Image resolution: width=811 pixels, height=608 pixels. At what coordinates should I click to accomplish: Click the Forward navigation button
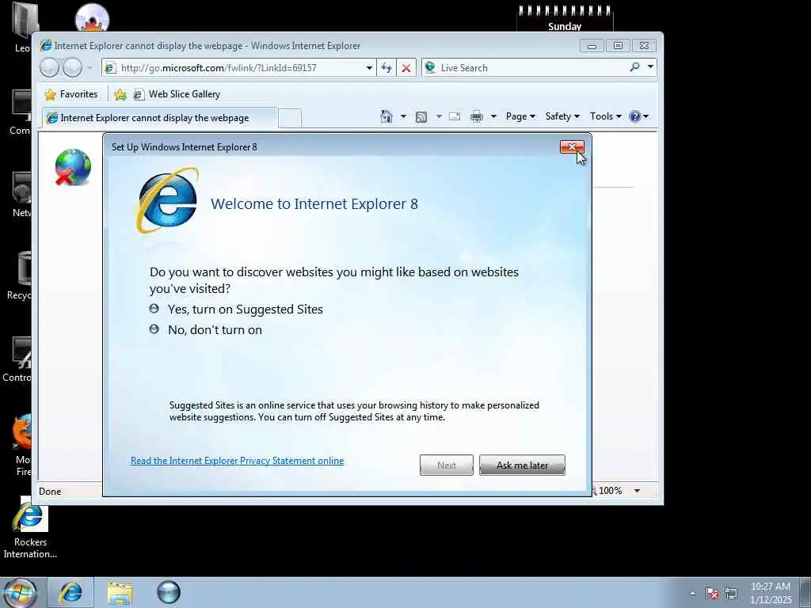72,68
